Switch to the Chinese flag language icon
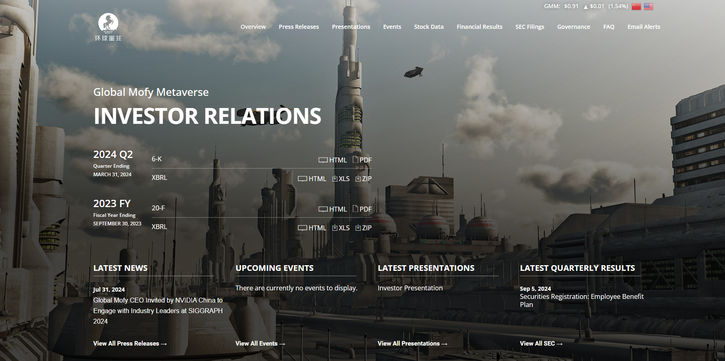The image size is (725, 361). (x=636, y=6)
